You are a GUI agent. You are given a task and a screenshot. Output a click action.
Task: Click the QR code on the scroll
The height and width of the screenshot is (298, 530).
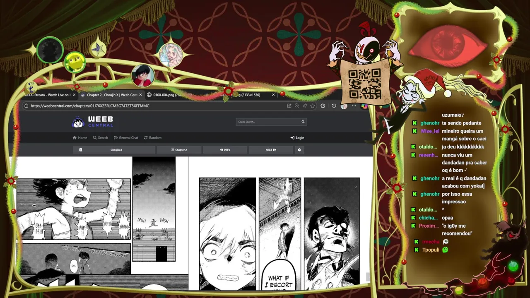pos(364,83)
